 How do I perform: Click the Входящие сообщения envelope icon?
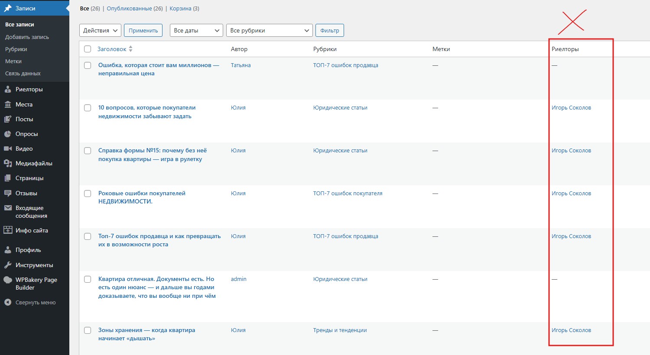point(8,208)
